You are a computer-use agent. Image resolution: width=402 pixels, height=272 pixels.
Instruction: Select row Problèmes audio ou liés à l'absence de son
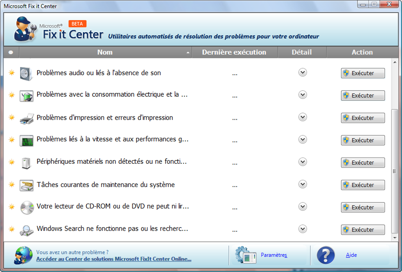click(197, 73)
